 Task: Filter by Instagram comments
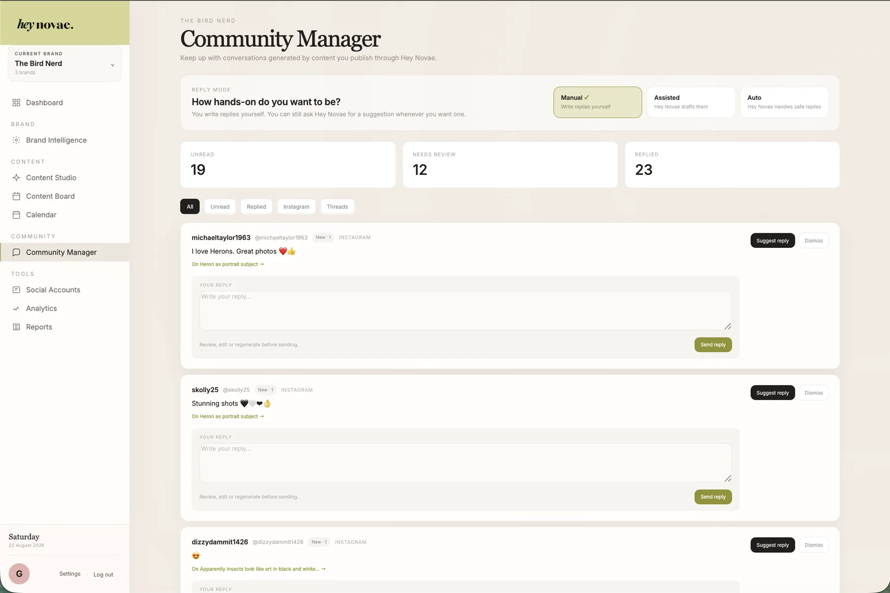coord(296,207)
